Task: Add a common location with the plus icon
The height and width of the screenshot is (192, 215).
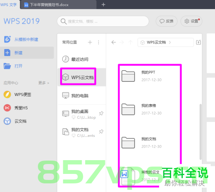Action: (x=90, y=42)
